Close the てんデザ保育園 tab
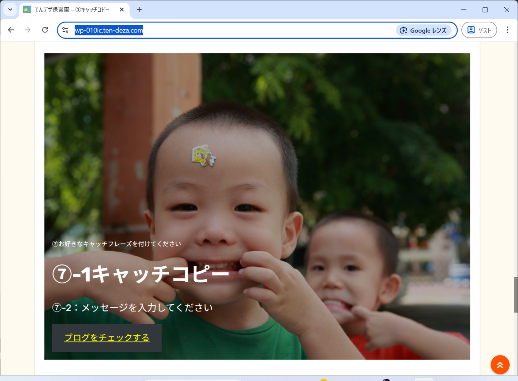The image size is (518, 381). coord(122,10)
